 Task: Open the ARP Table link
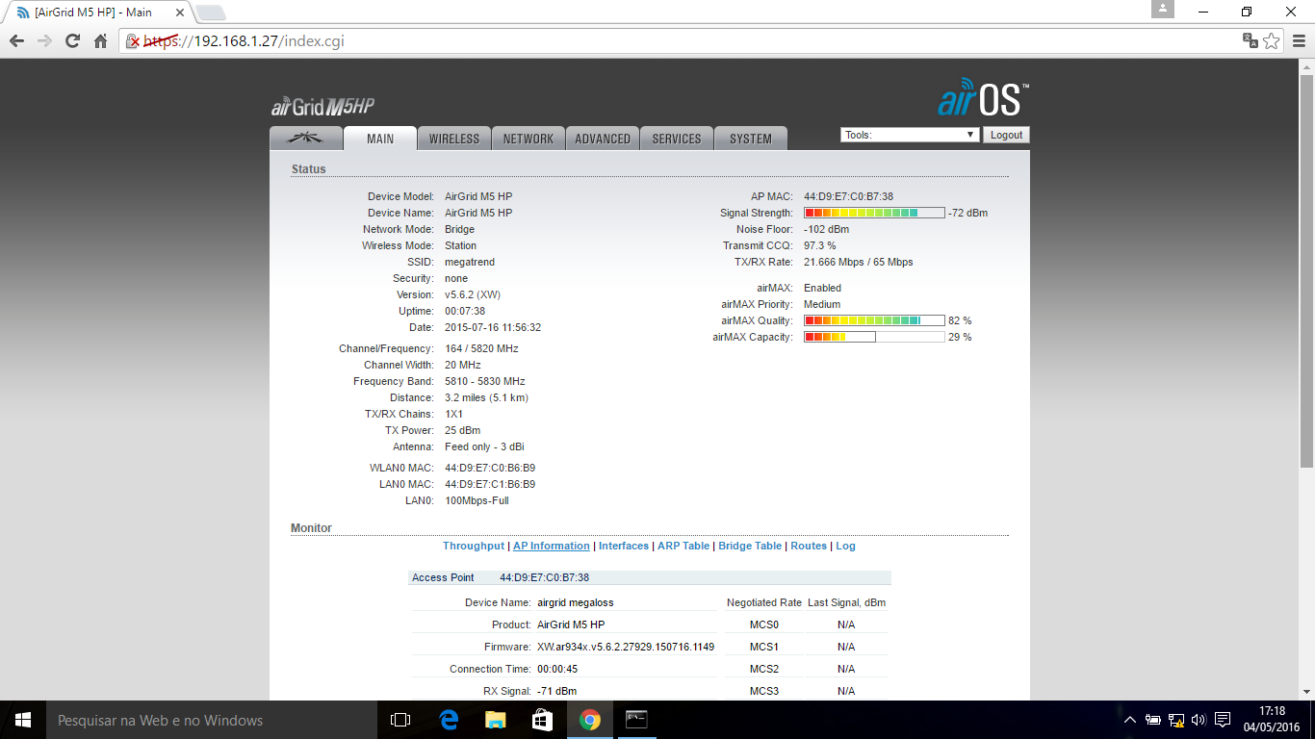(683, 546)
